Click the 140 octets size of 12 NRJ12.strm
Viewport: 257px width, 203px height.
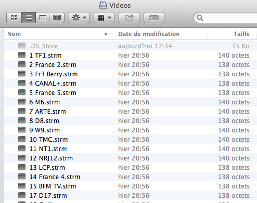234,158
